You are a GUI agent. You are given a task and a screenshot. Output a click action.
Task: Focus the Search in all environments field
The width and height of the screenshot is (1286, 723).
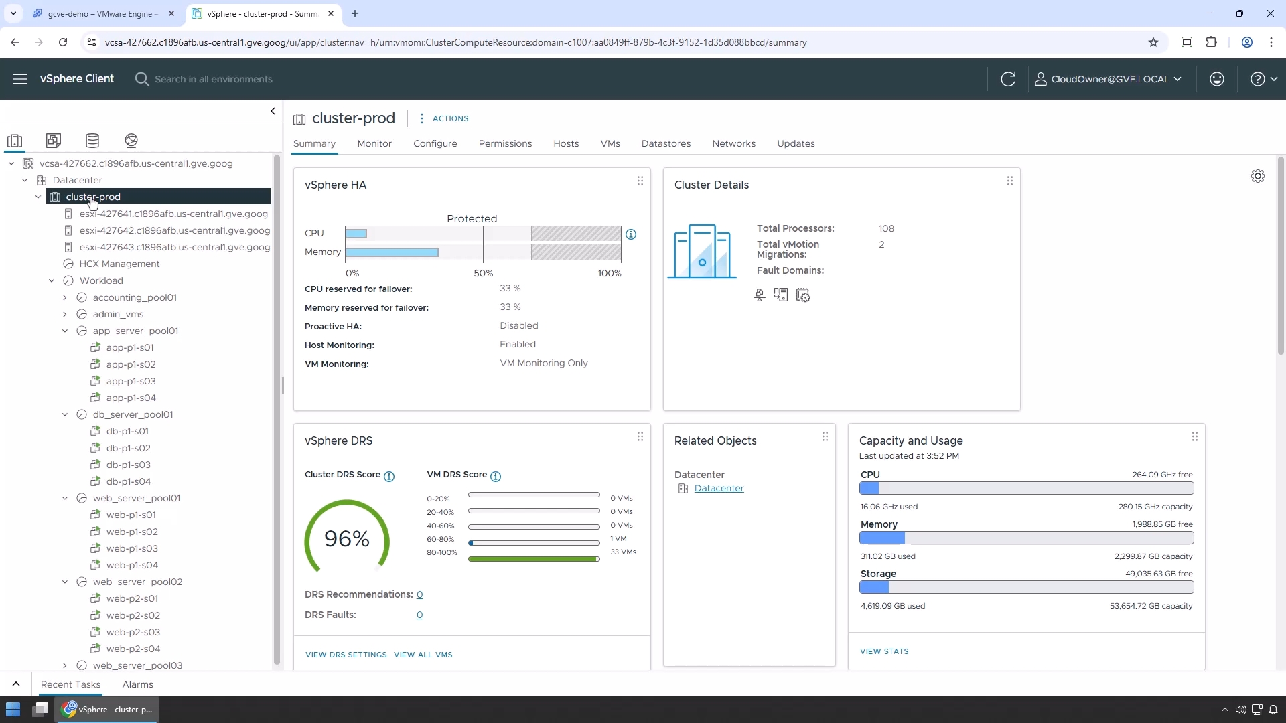point(214,79)
